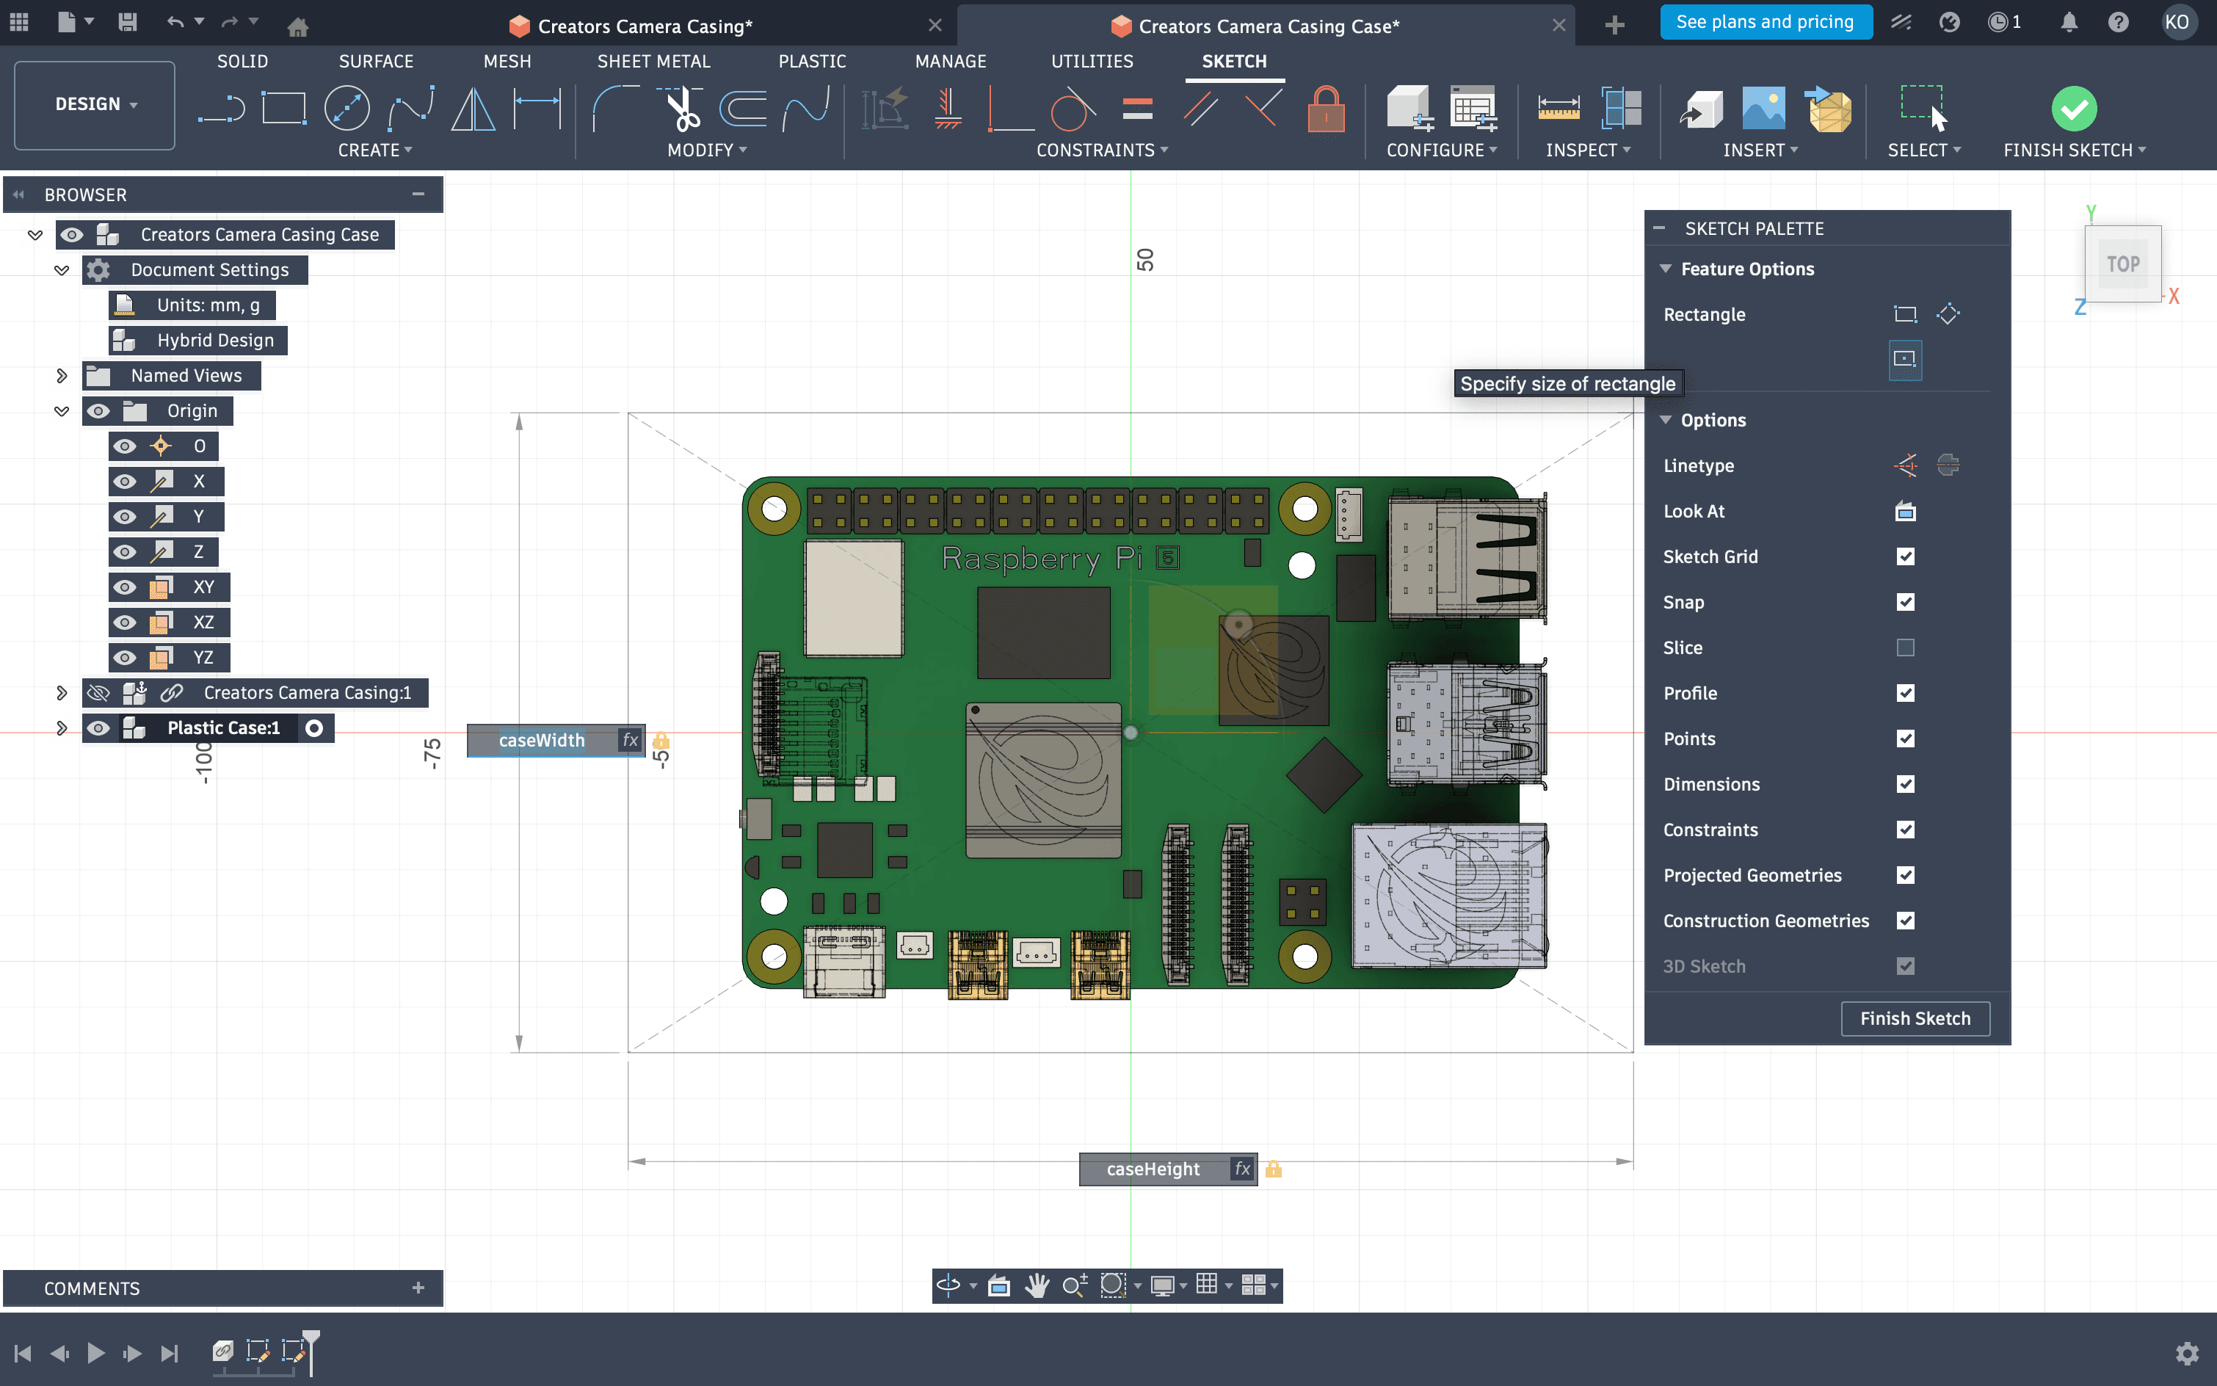Apply the Perpendicular constraint
This screenshot has height=1386, width=2217.
pyautogui.click(x=1263, y=109)
